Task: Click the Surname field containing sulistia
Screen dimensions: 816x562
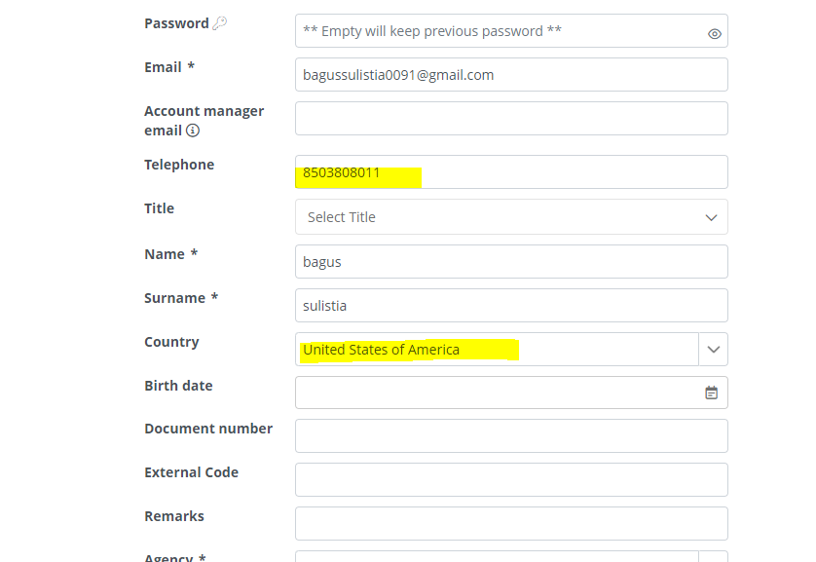Action: coord(511,306)
